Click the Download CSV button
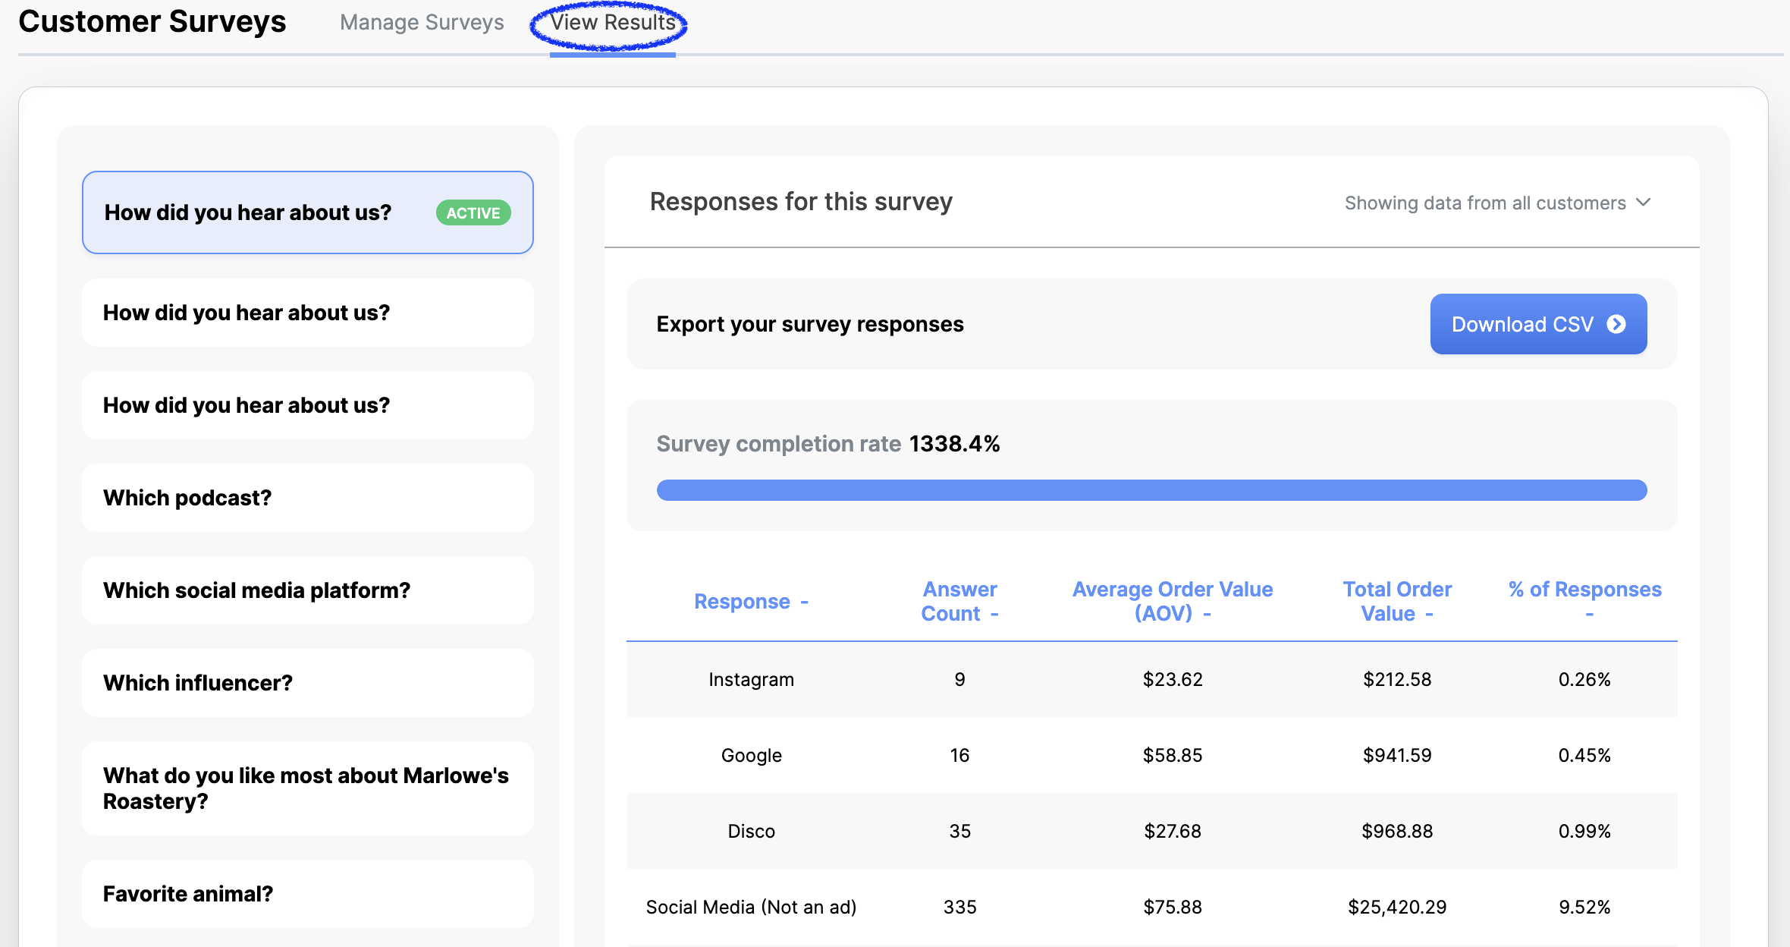Image resolution: width=1790 pixels, height=947 pixels. pos(1538,324)
